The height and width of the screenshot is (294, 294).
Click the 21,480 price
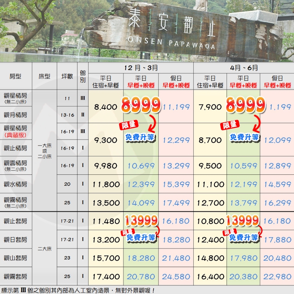tap(176, 258)
